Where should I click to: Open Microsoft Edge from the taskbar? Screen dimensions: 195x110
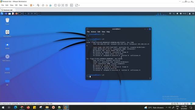[16, 107]
